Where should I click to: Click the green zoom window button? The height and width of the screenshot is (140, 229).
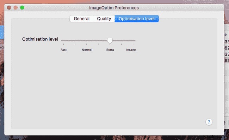pyautogui.click(x=22, y=8)
